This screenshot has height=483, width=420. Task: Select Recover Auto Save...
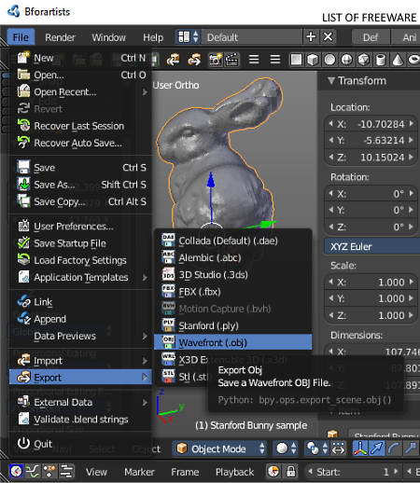pyautogui.click(x=81, y=143)
